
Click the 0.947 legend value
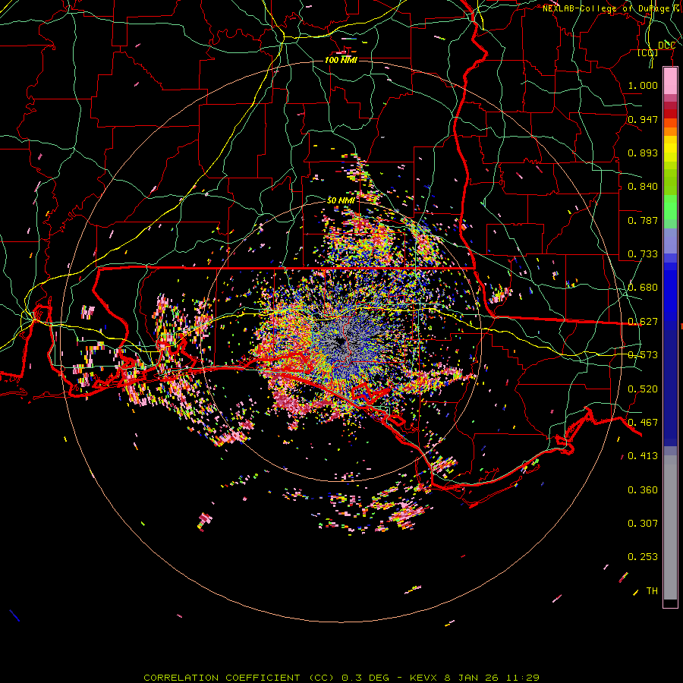[643, 119]
